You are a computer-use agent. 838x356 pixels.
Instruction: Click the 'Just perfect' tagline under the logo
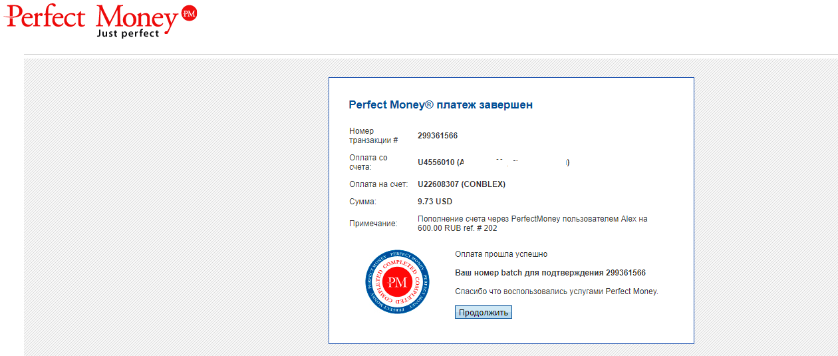click(128, 33)
